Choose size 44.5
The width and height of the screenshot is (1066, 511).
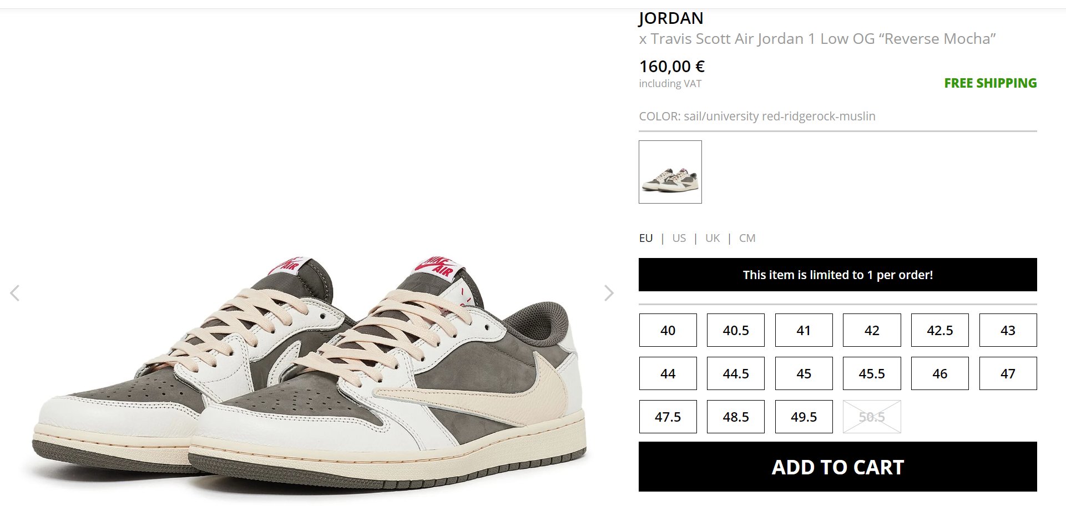pyautogui.click(x=736, y=373)
